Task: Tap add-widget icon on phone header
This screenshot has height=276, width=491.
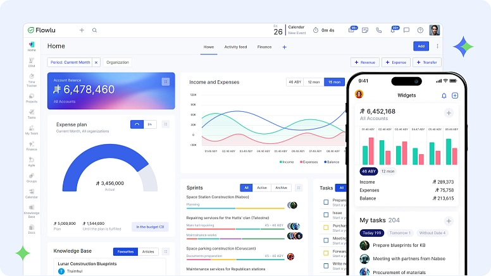Action: click(455, 95)
